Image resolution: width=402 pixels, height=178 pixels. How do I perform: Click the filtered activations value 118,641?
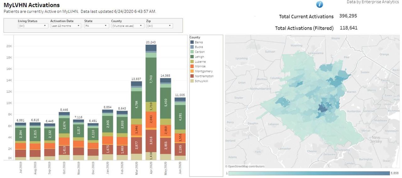click(348, 28)
